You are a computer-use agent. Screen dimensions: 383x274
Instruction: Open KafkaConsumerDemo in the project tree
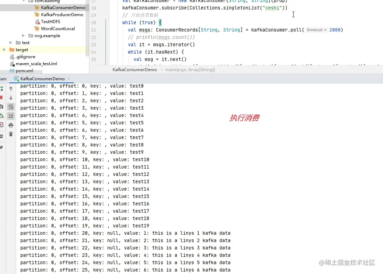pos(63,8)
